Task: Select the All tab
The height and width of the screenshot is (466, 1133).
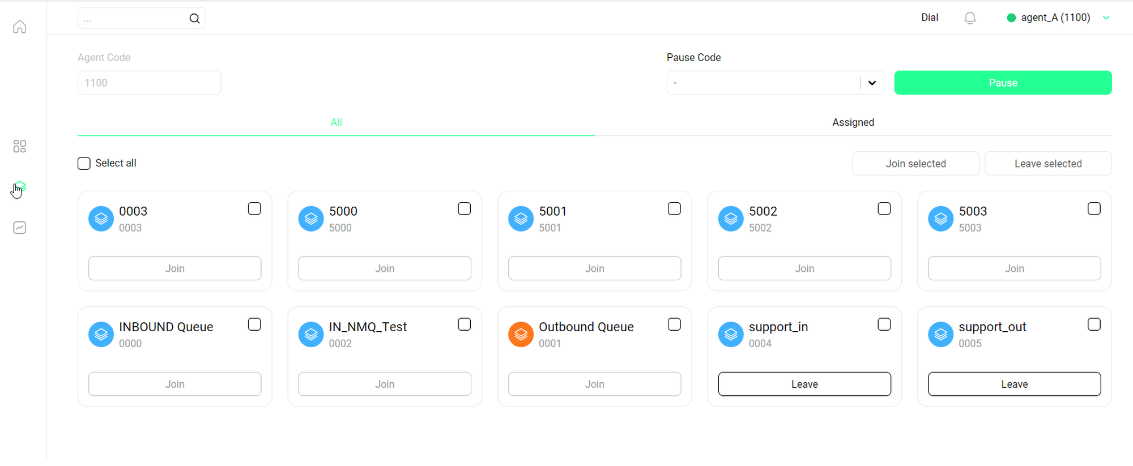Action: point(336,122)
